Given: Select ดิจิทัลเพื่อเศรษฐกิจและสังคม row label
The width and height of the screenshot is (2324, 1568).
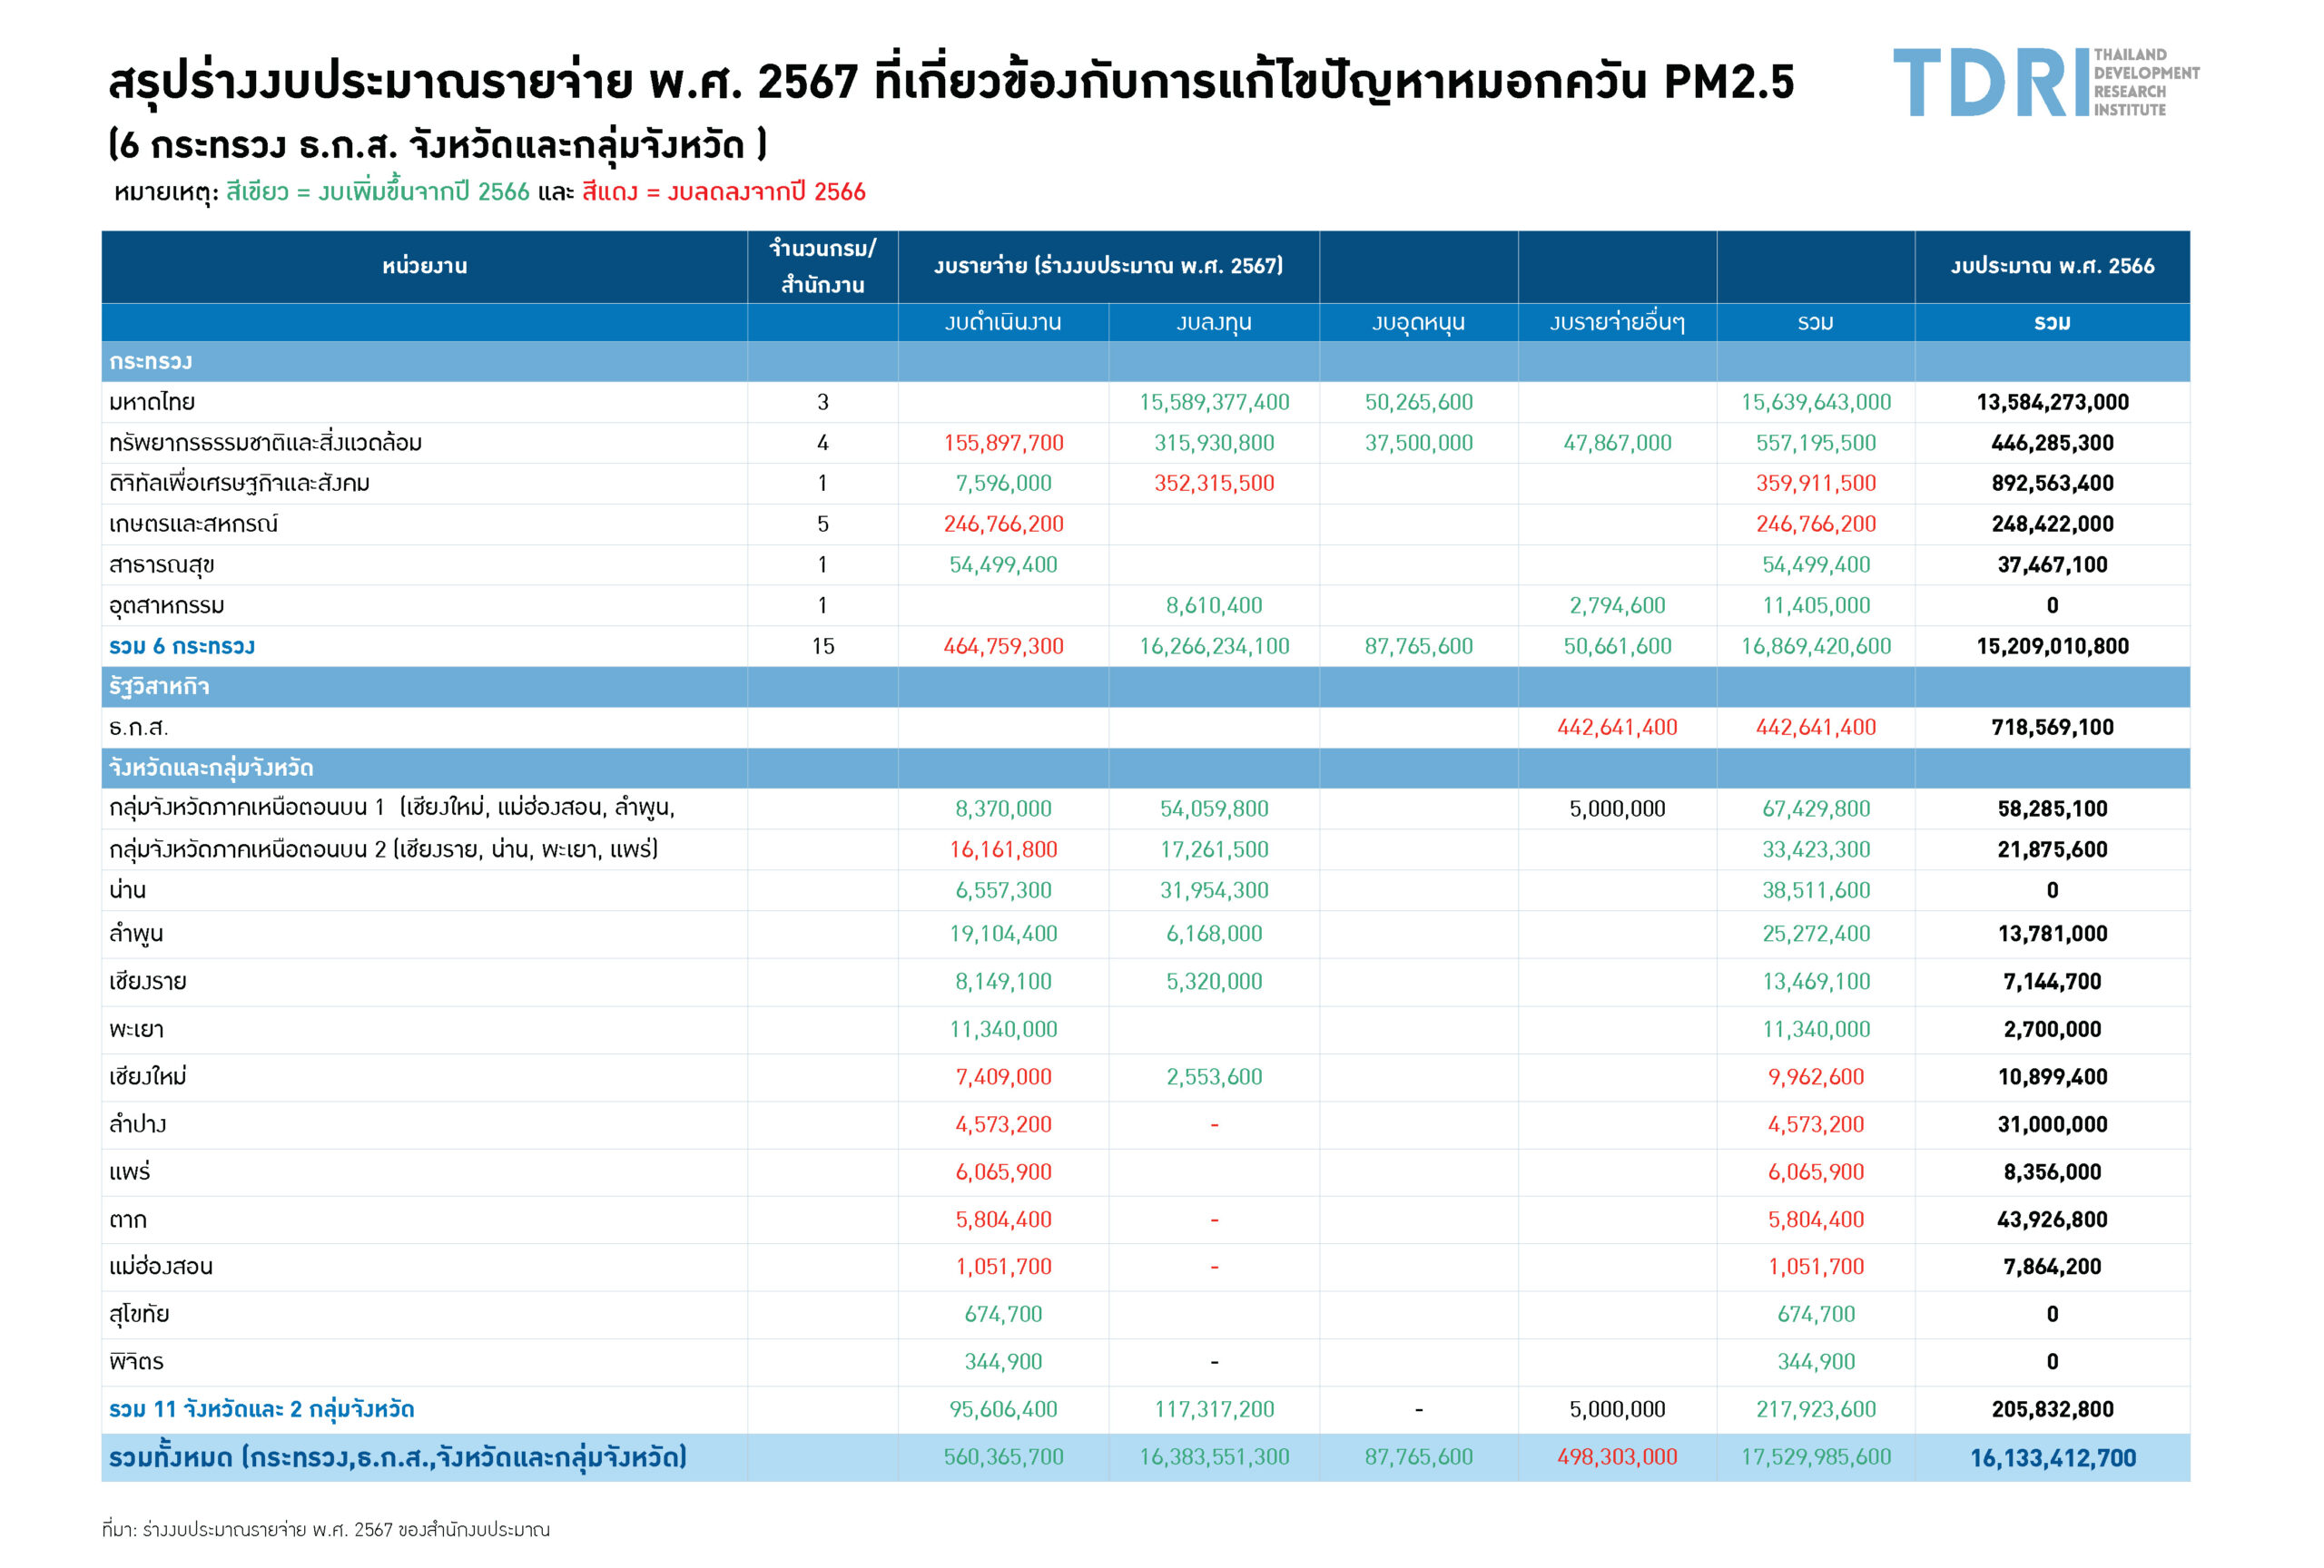Looking at the screenshot, I should [x=239, y=484].
